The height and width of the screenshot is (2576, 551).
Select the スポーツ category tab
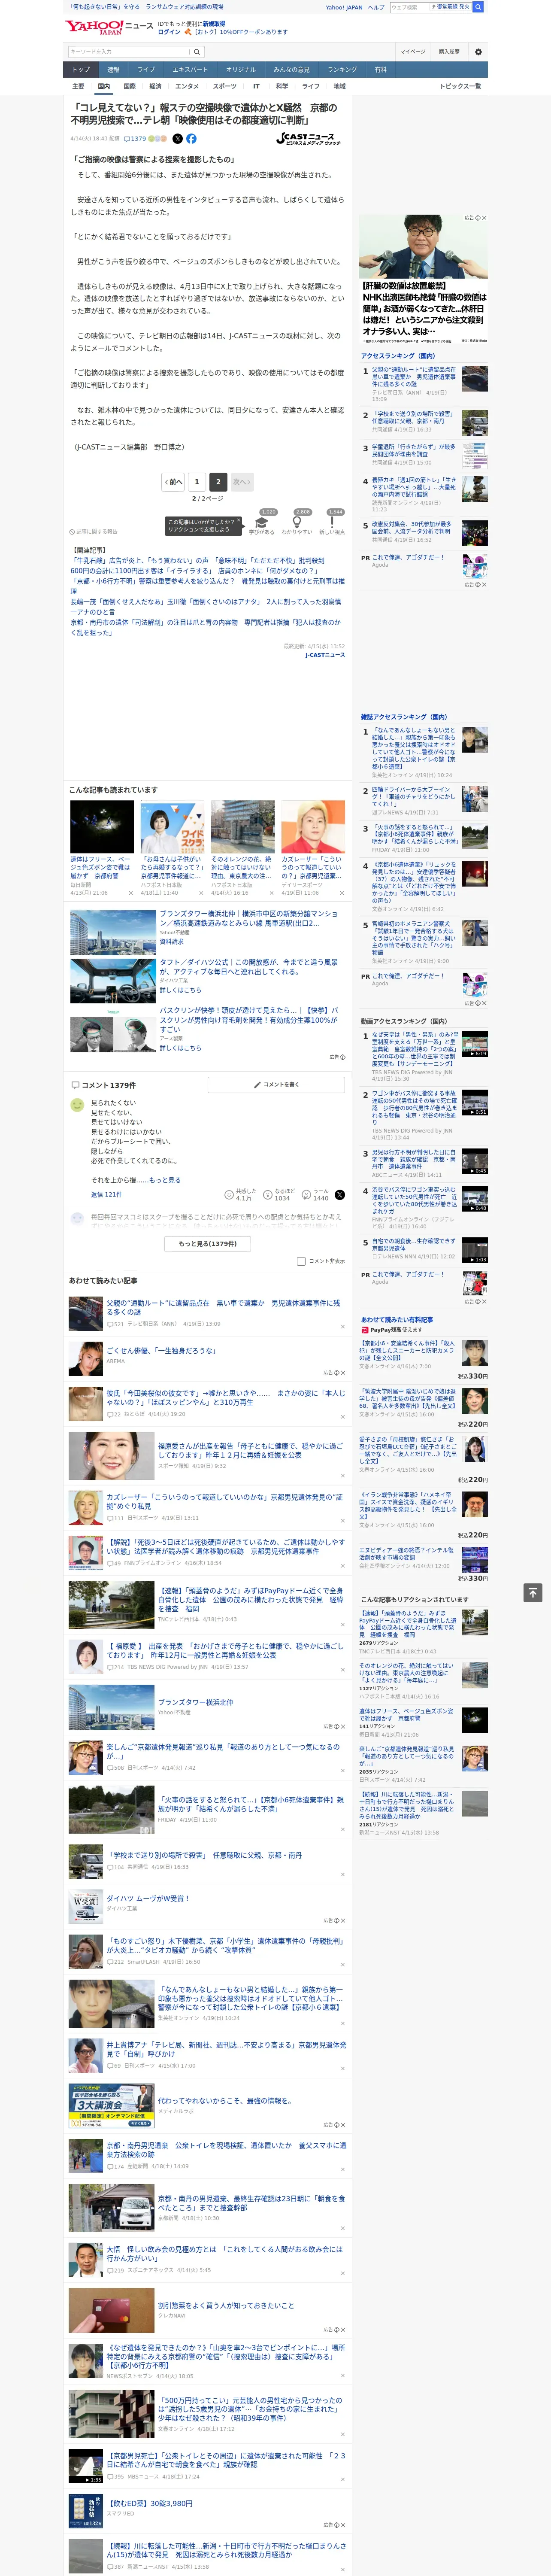[x=225, y=86]
